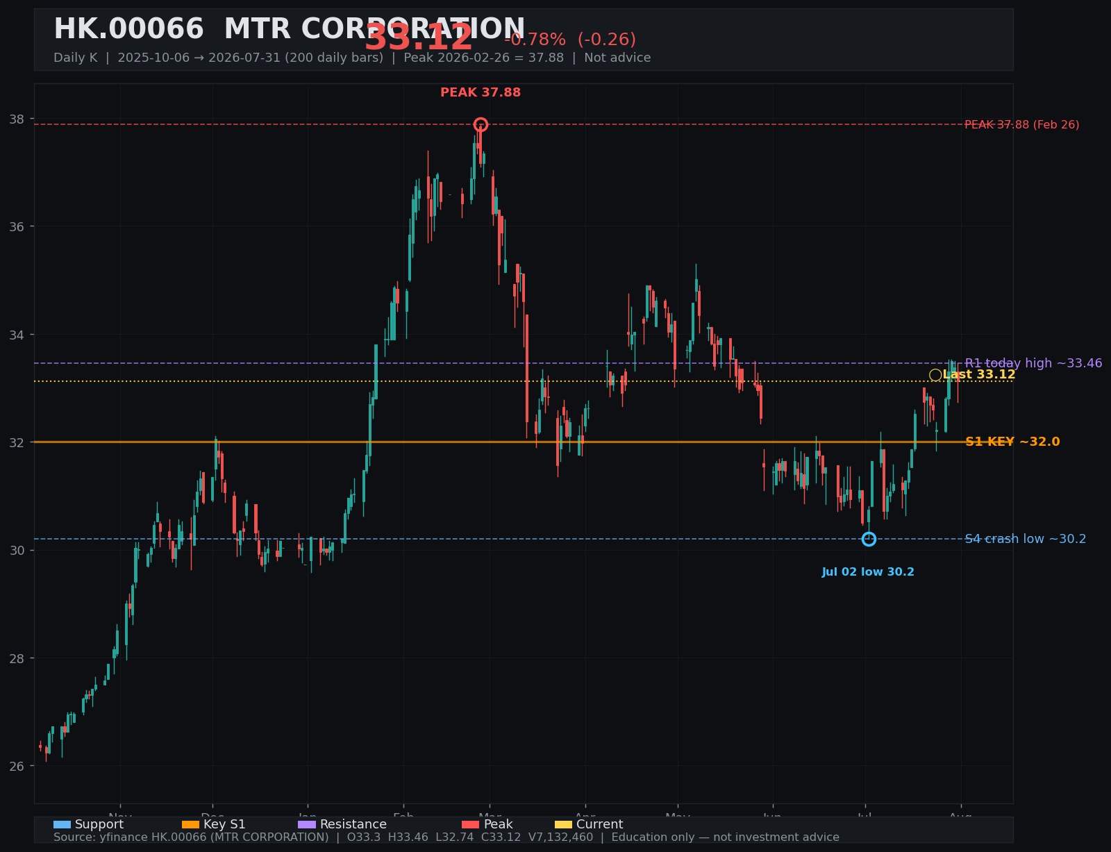Click the "S1 KEY ~32.0" label
Viewport: 1111px width, 852px height.
click(1012, 442)
